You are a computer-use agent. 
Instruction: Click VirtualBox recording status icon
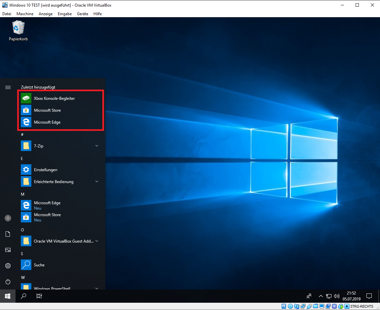(328, 306)
